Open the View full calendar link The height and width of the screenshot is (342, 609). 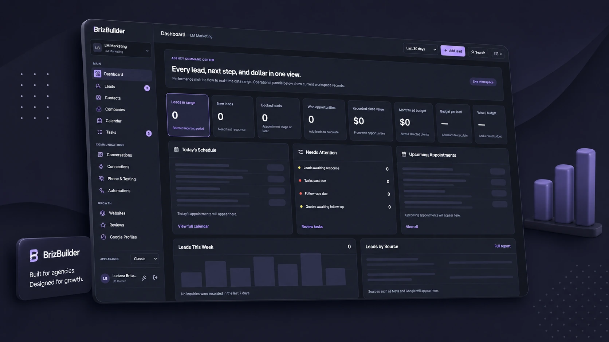click(x=193, y=226)
